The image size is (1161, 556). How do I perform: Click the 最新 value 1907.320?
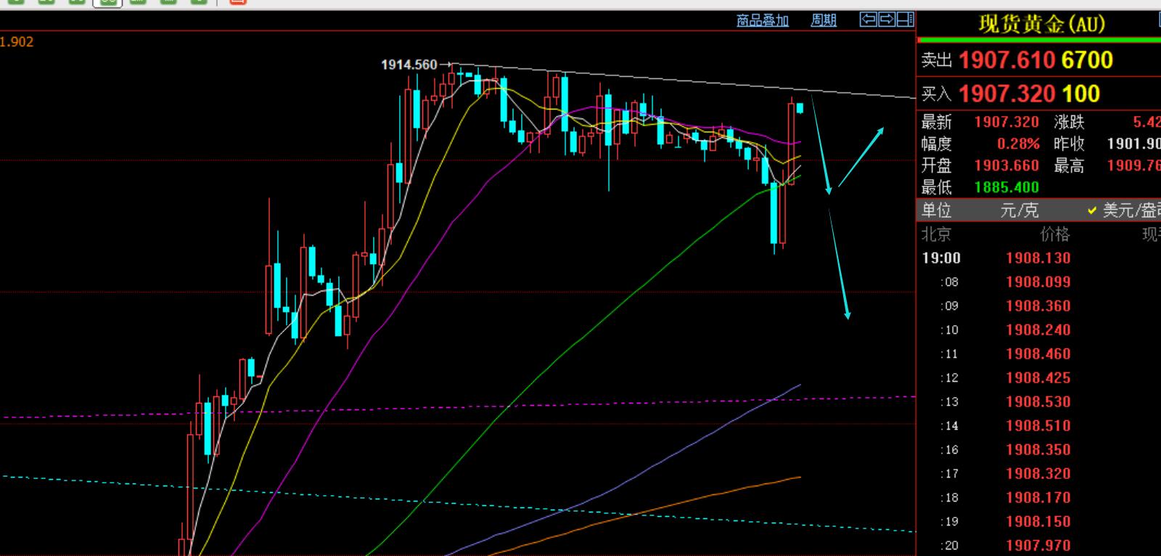(x=1006, y=122)
